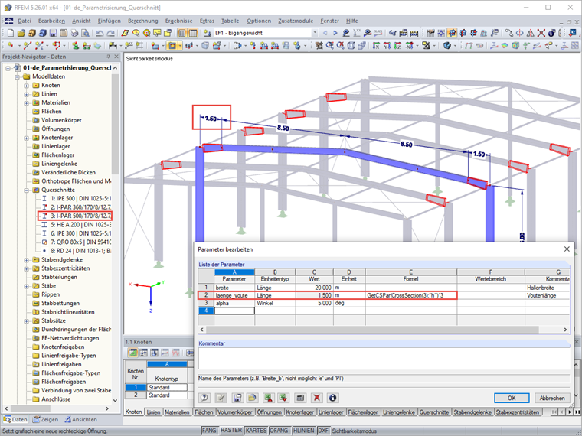Click the Excel import icon in dialog
Screen dimensions: 582x436
click(x=284, y=398)
